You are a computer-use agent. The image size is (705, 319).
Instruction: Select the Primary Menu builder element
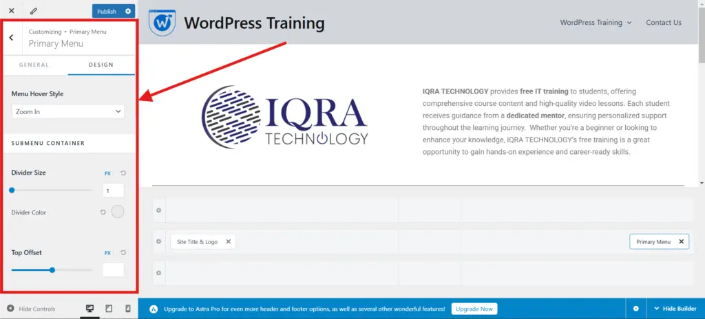tap(653, 242)
